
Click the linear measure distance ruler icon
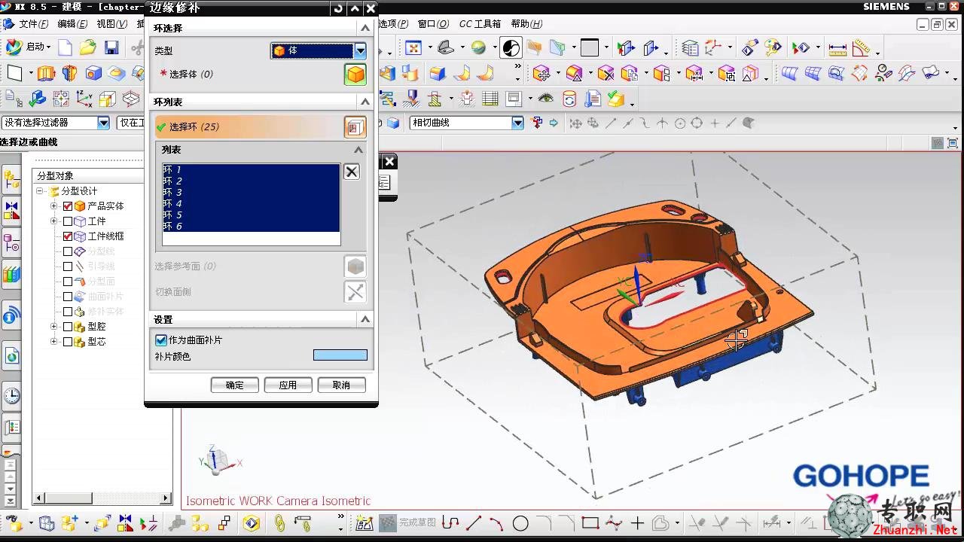[x=837, y=48]
